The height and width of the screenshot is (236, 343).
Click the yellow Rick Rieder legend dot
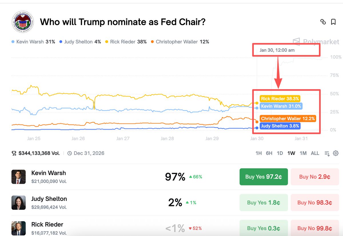coord(107,42)
